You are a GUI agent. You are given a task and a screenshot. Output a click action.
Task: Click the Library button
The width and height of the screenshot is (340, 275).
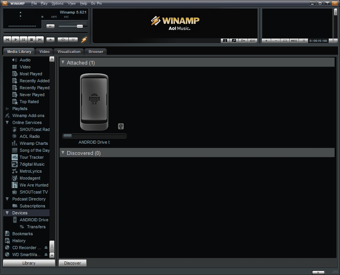(x=29, y=263)
